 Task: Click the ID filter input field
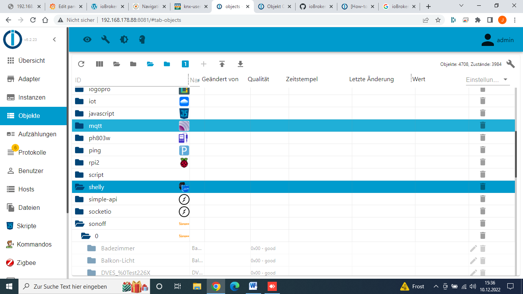point(131,80)
